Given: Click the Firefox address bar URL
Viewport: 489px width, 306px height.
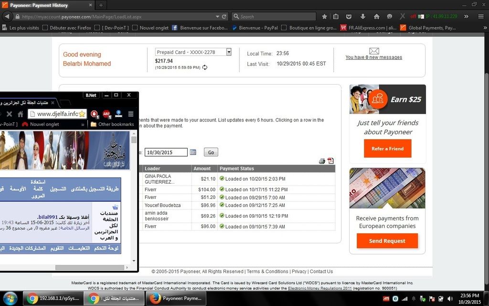Looking at the screenshot, I should [82, 17].
